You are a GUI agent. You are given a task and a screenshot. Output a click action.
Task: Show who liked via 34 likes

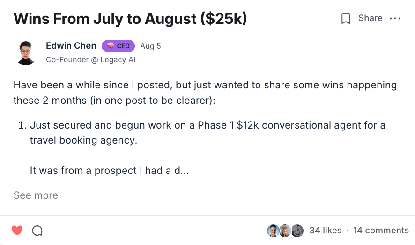tap(325, 231)
